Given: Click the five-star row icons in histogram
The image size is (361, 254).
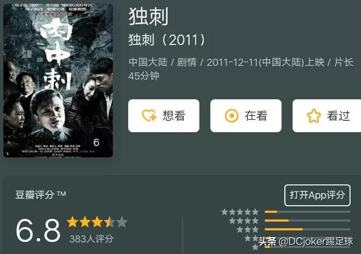Looking at the screenshot, I should pos(240,212).
